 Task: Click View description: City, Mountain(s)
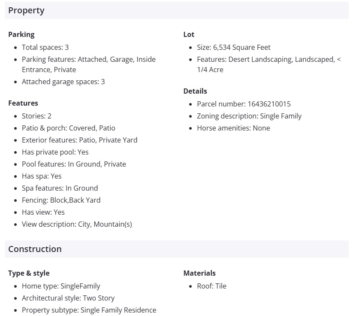pos(77,224)
